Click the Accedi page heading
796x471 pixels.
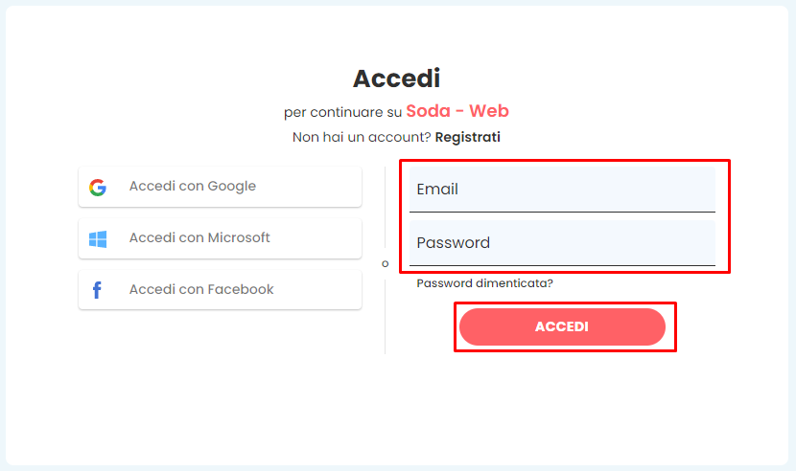point(396,78)
